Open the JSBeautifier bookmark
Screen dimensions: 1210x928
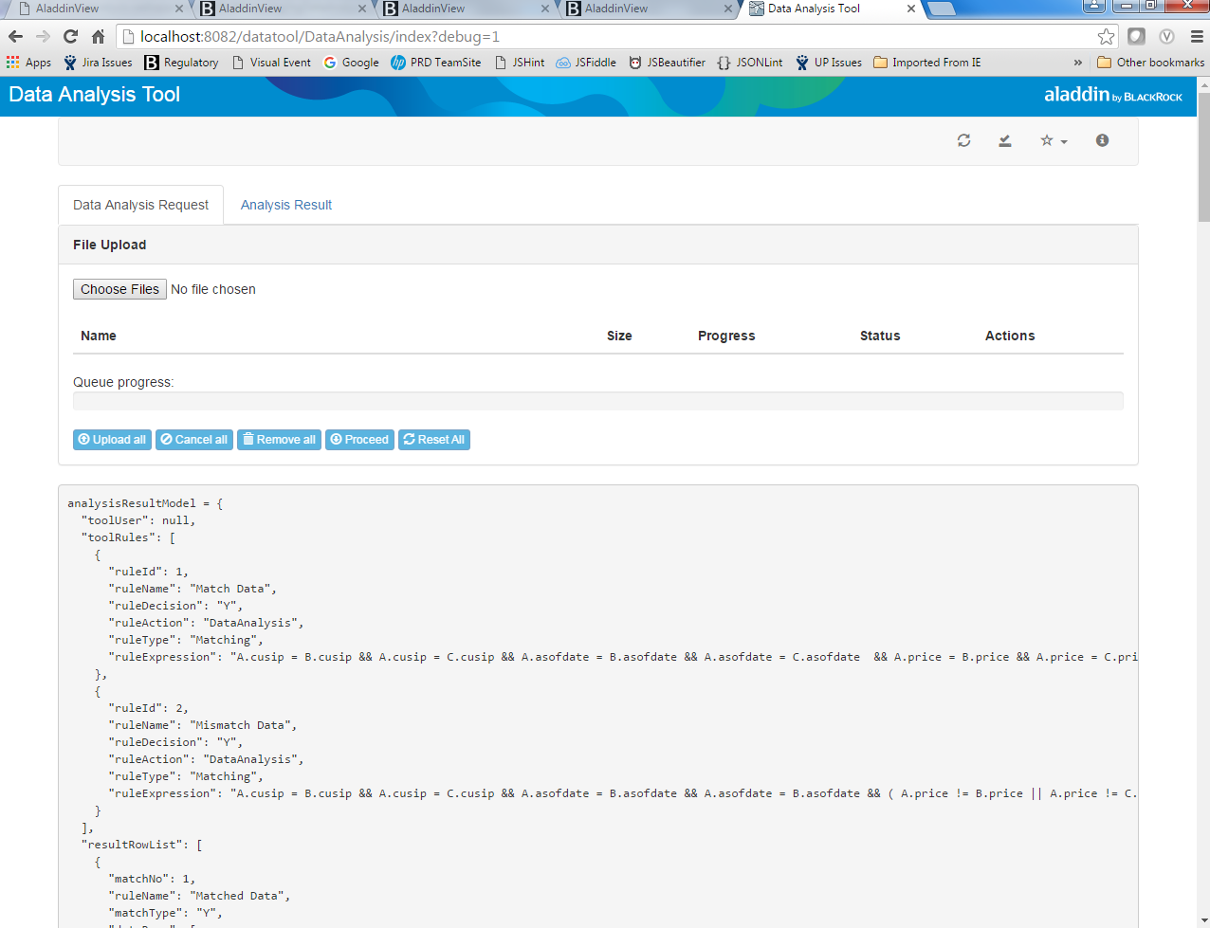[x=667, y=63]
